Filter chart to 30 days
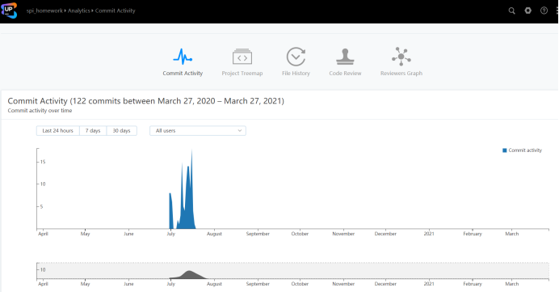Viewport: 559px width, 292px height. click(121, 131)
